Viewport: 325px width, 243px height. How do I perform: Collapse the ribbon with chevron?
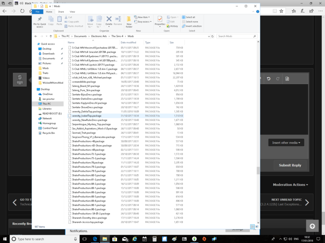(253, 12)
